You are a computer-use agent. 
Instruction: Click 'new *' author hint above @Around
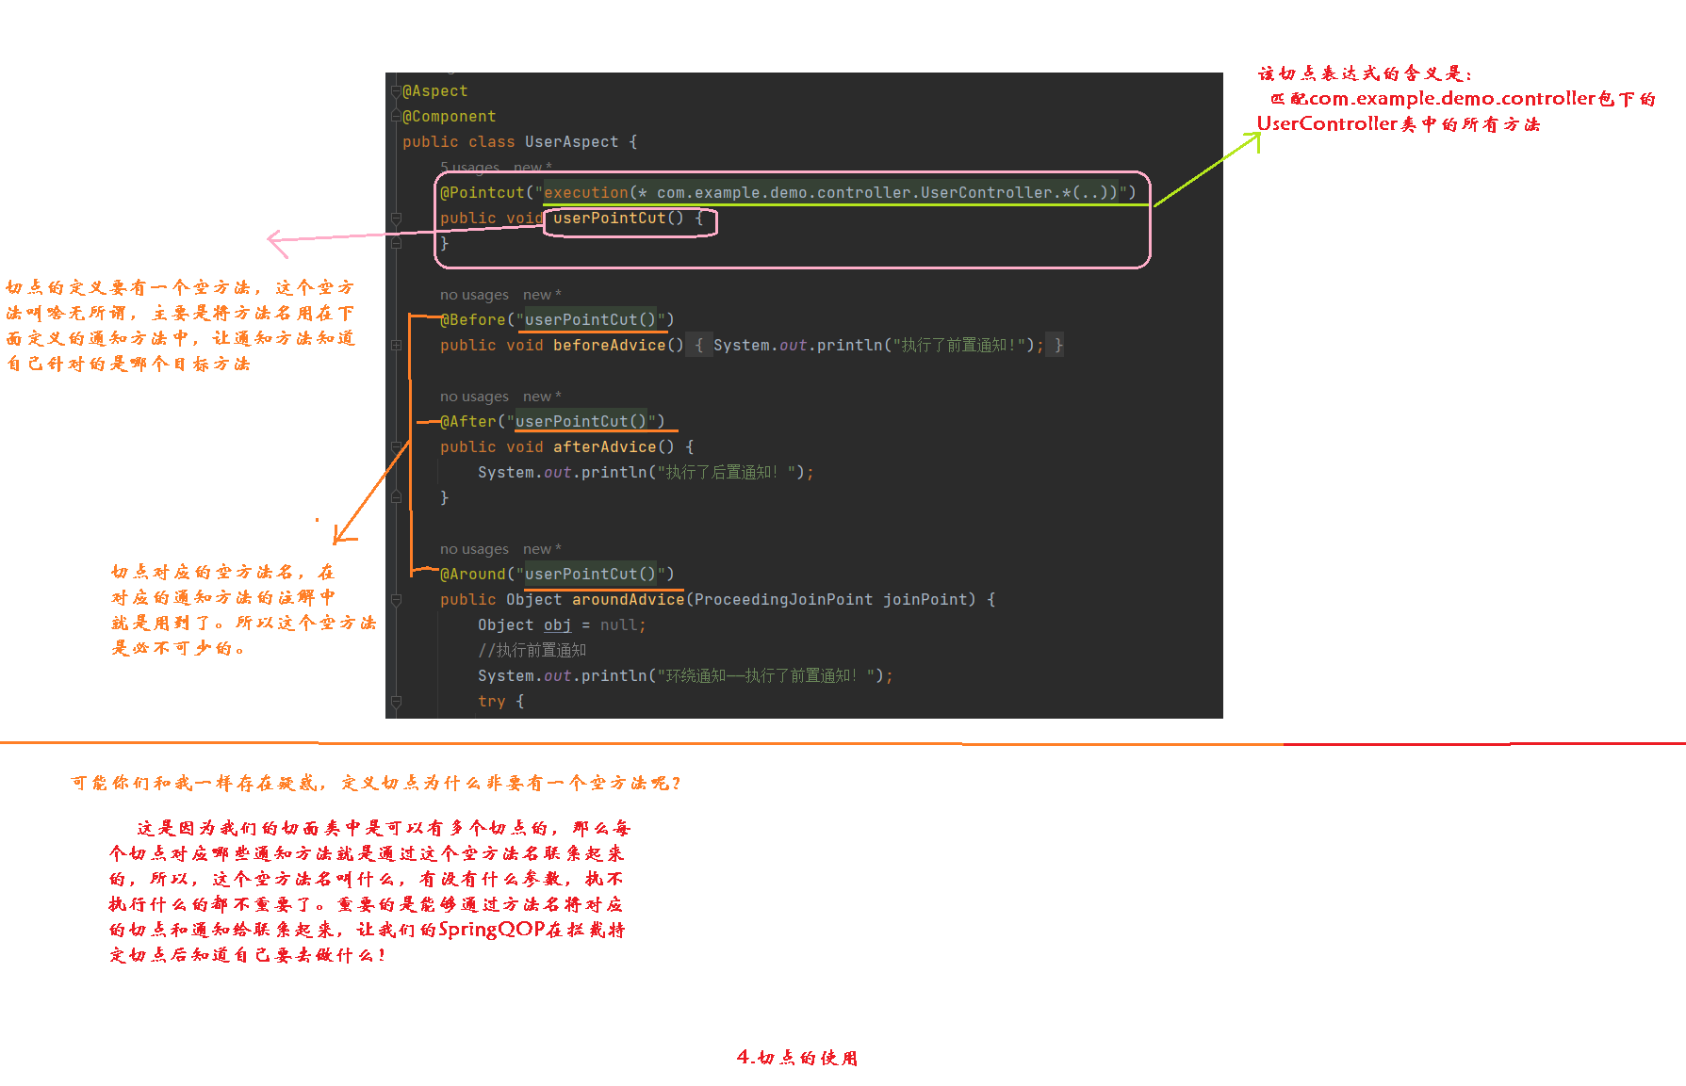542,549
